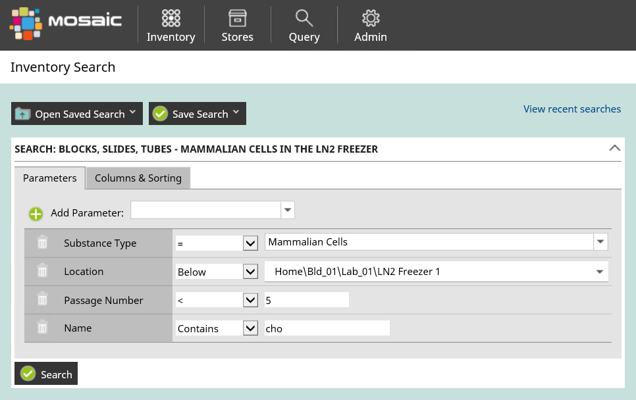Screen dimensions: 636x400
Task: Click the Name contains text field
Action: (x=327, y=328)
